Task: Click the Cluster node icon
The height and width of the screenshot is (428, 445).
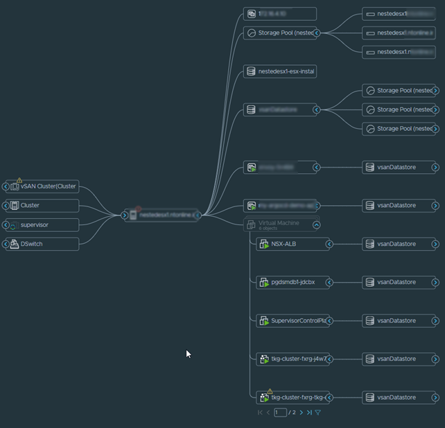Action: tap(15, 206)
